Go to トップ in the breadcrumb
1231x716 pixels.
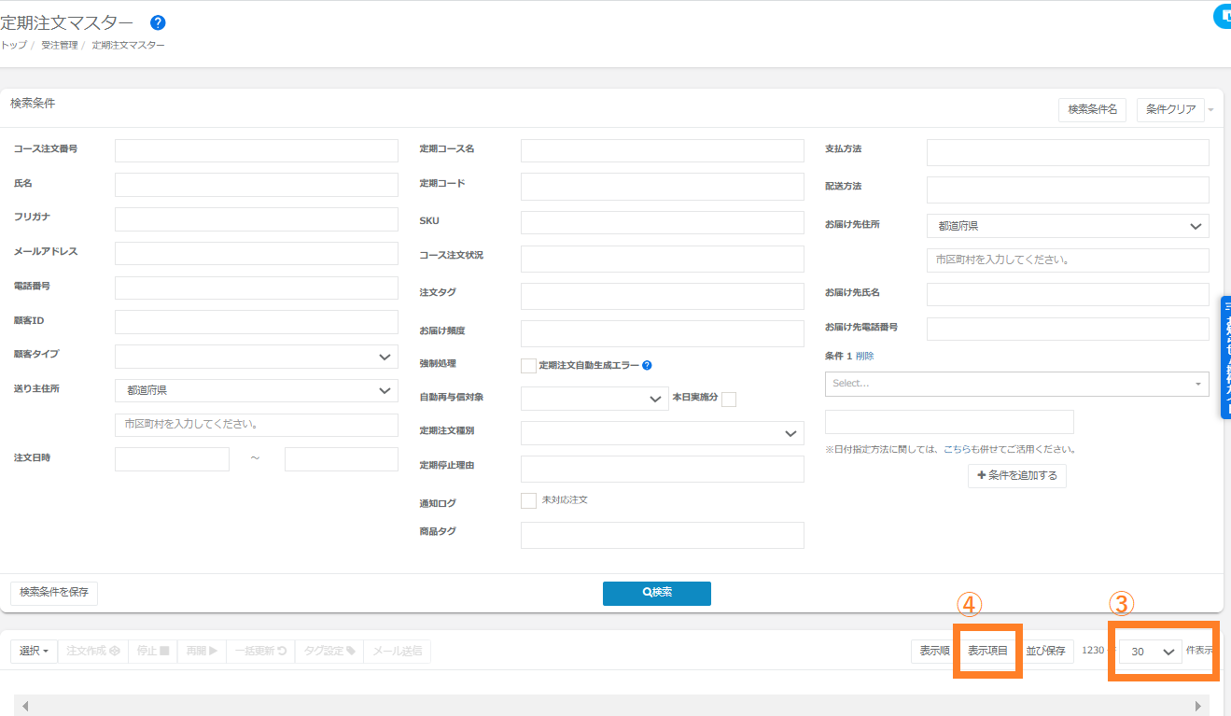pyautogui.click(x=14, y=45)
